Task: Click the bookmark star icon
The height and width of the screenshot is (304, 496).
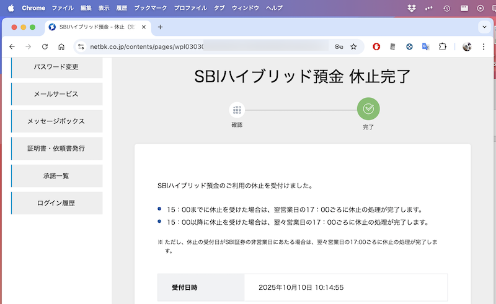Action: (353, 46)
